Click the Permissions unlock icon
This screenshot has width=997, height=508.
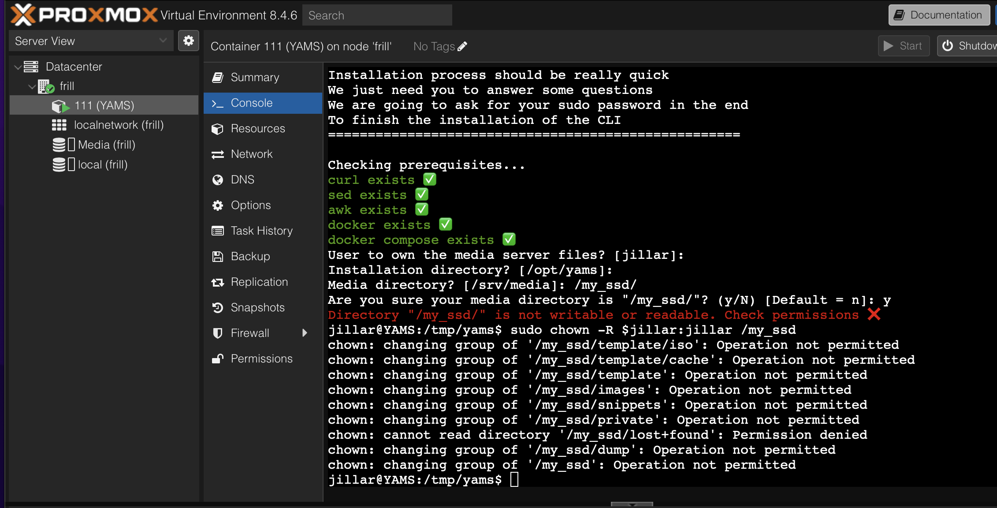tap(218, 359)
